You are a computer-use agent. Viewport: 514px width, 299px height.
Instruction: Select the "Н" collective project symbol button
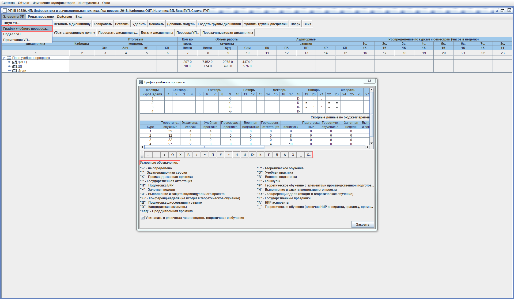pyautogui.click(x=237, y=155)
